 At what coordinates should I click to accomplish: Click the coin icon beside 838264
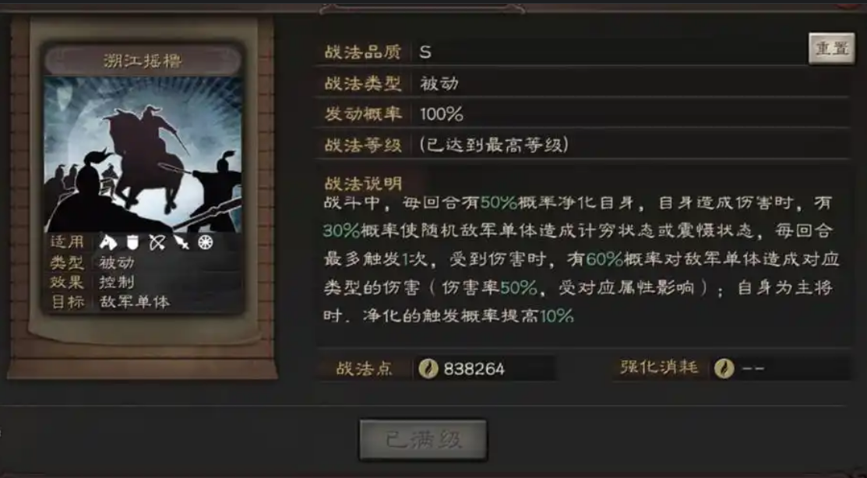click(428, 368)
